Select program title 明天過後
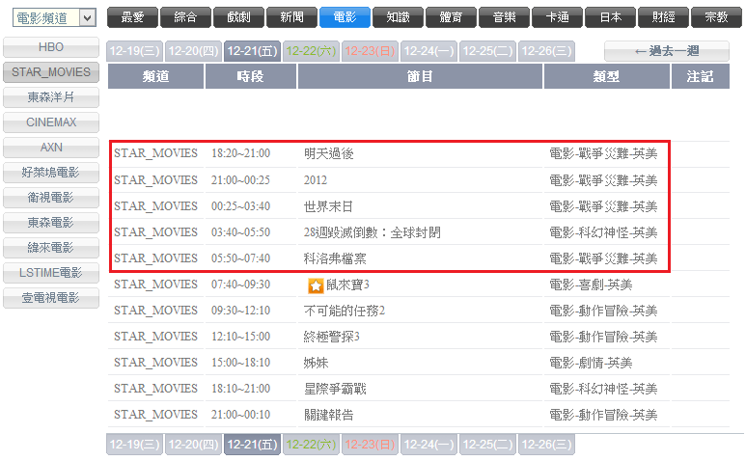 tap(329, 154)
